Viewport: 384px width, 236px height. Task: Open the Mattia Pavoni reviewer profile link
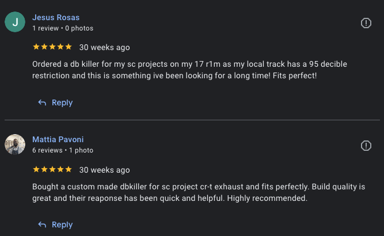click(x=58, y=139)
